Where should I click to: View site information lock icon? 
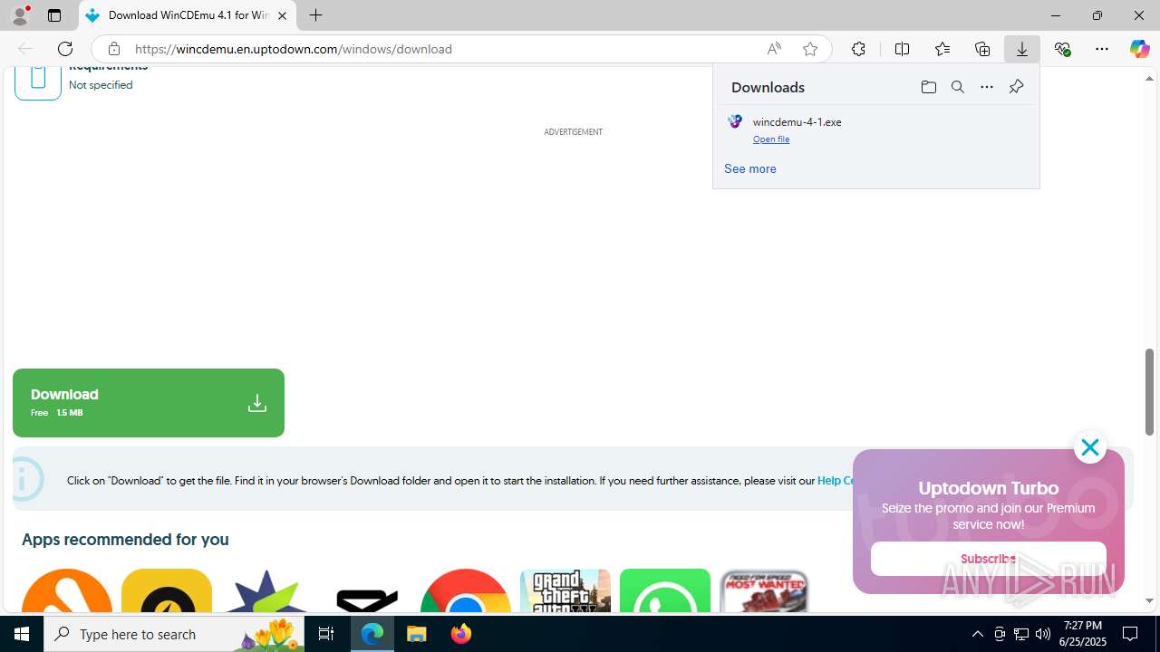113,49
